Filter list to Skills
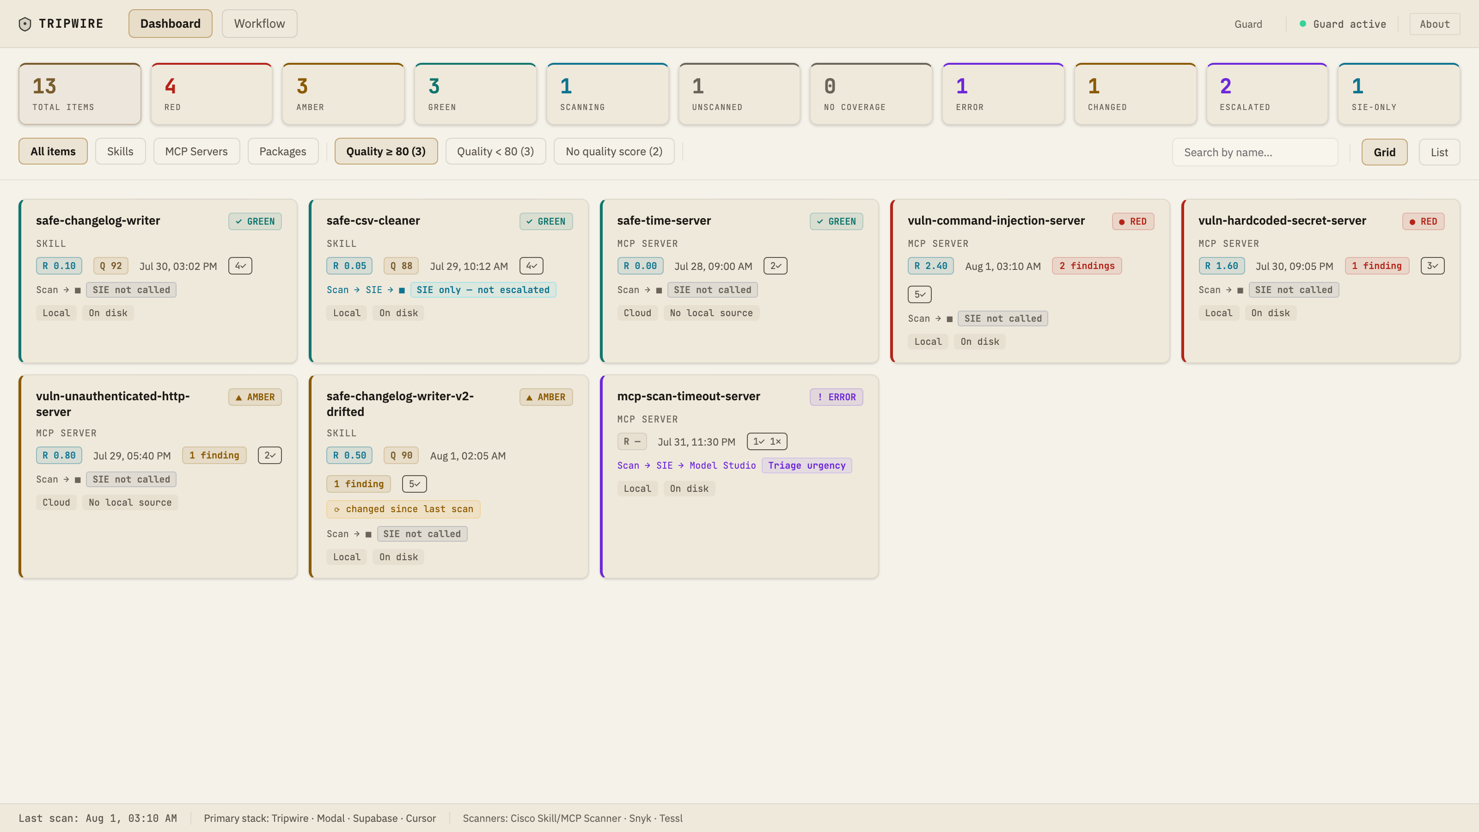1479x832 pixels. point(120,151)
